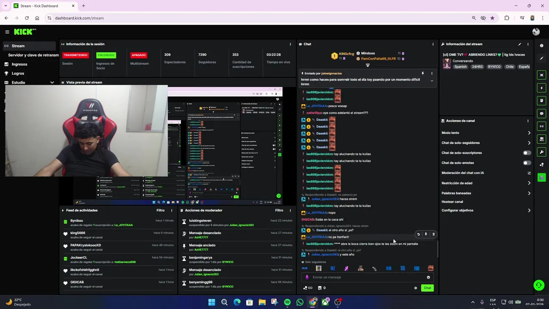Click inside the Enviar un mensaje field
The image size is (549, 309).
tap(367, 277)
